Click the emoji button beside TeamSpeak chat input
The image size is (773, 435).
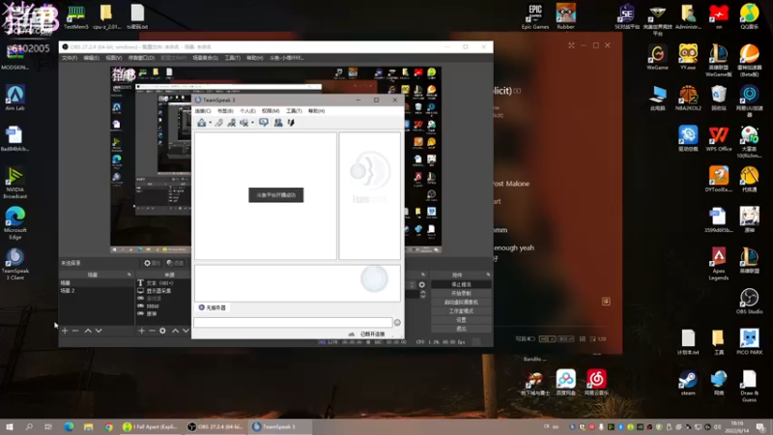(x=397, y=323)
